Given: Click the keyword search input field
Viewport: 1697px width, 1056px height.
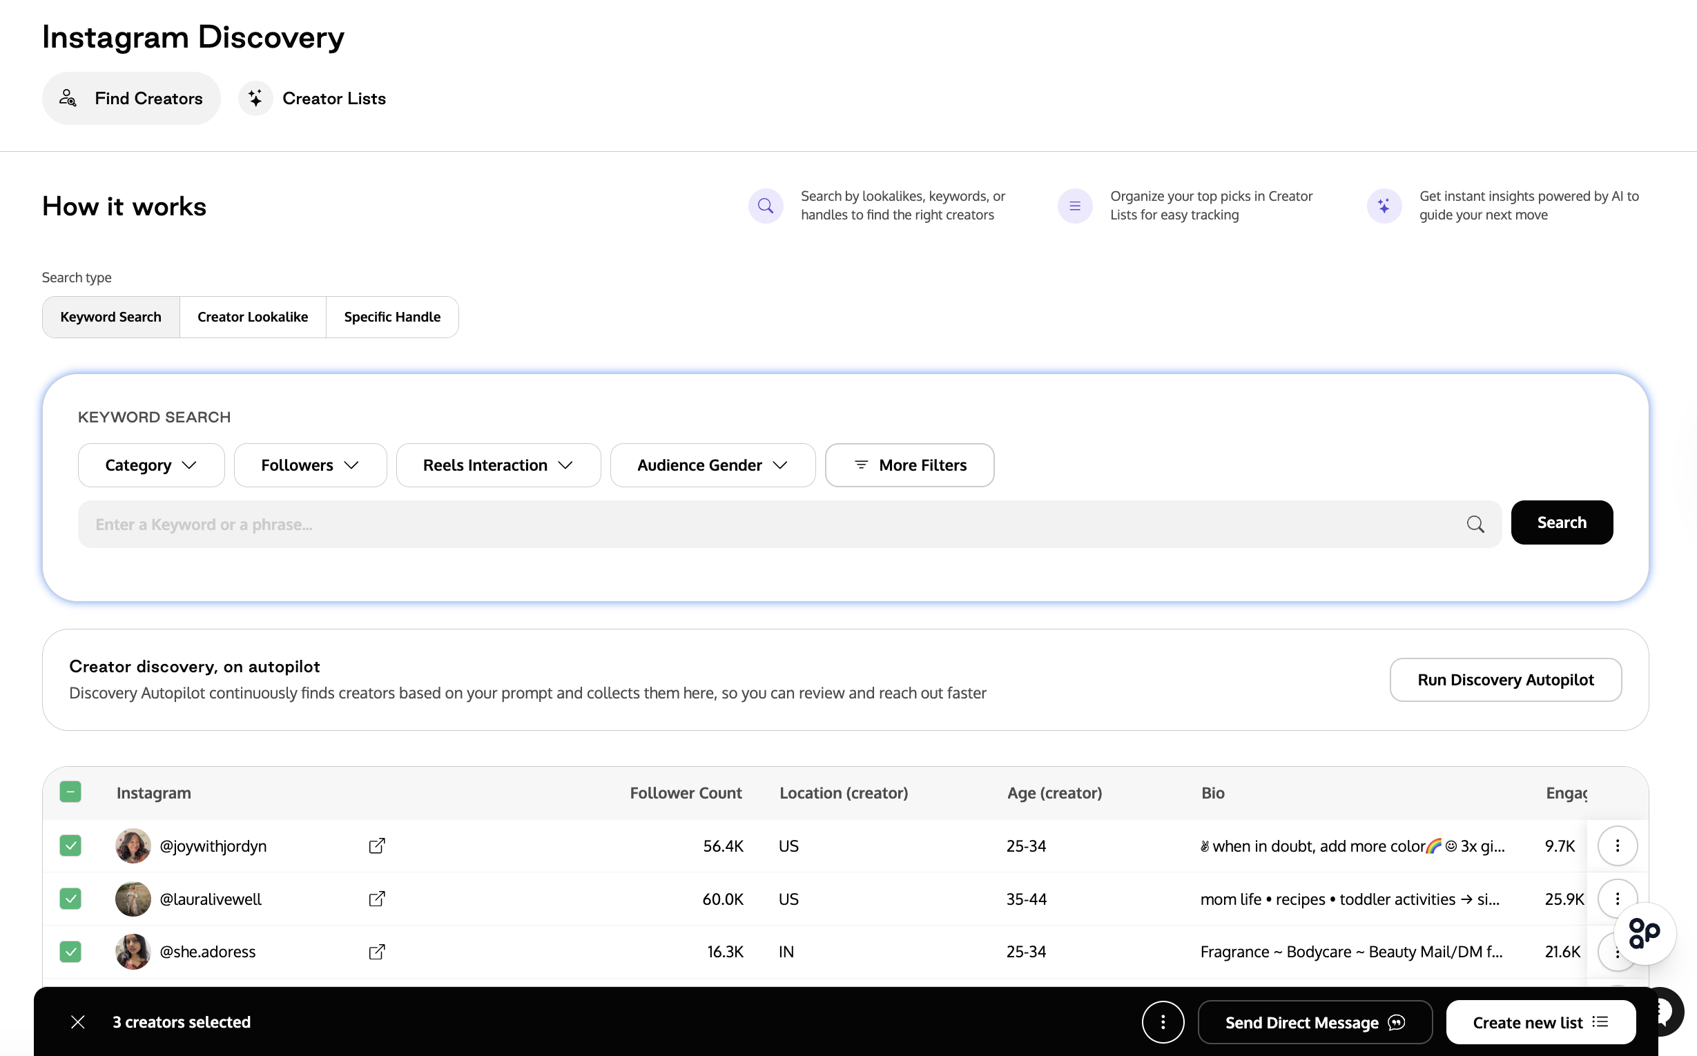Looking at the screenshot, I should [789, 524].
